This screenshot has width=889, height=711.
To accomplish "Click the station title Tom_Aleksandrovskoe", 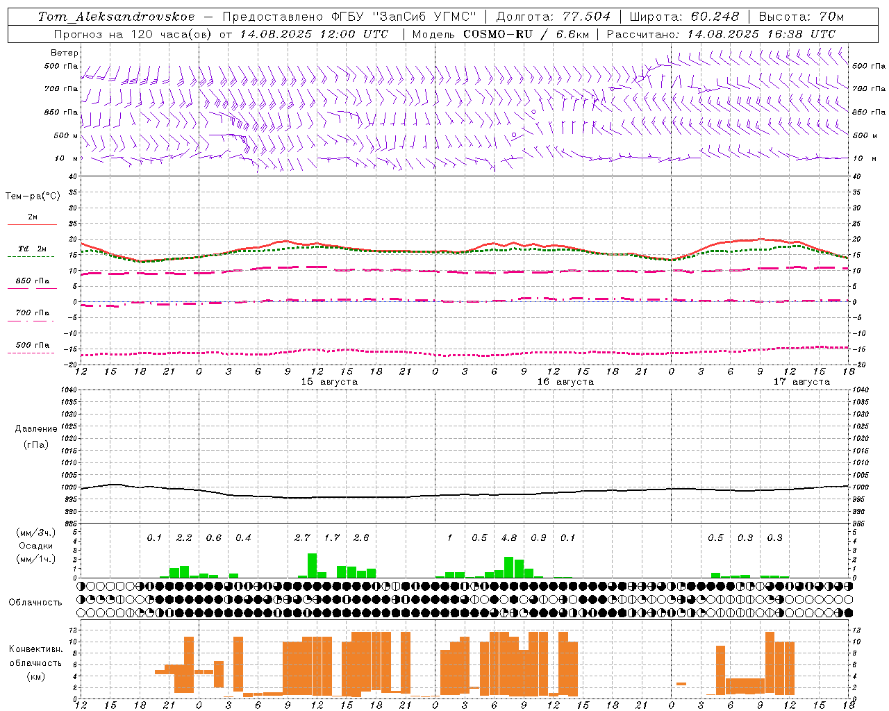I will (x=117, y=17).
